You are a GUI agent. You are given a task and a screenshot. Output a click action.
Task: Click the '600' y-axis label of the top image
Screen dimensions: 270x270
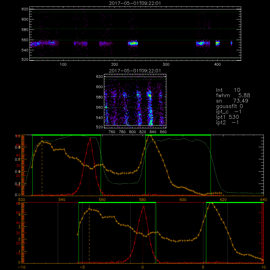(25, 19)
